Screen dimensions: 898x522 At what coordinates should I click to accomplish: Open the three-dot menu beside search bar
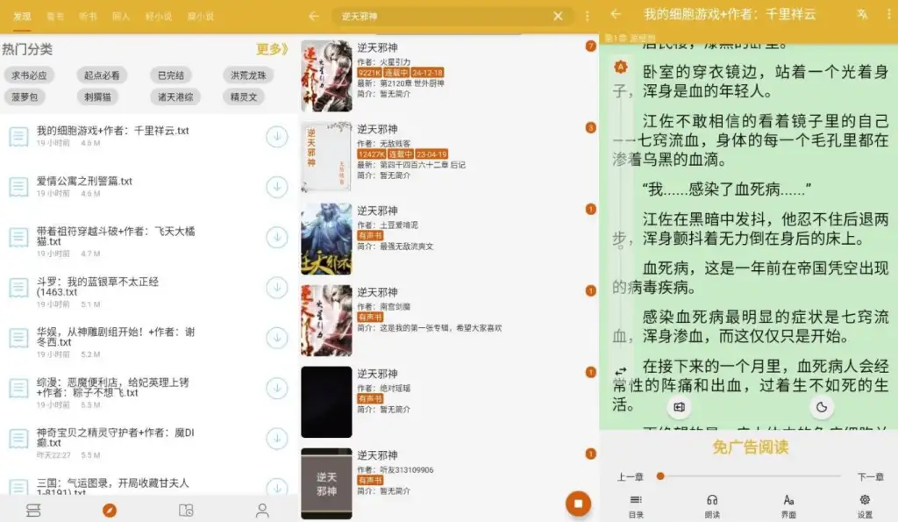pos(586,15)
